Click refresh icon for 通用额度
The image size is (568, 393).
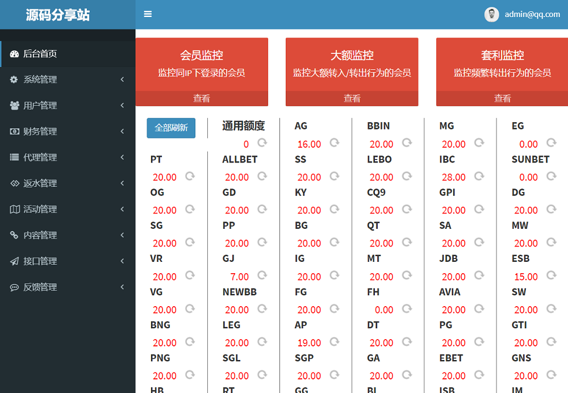262,143
